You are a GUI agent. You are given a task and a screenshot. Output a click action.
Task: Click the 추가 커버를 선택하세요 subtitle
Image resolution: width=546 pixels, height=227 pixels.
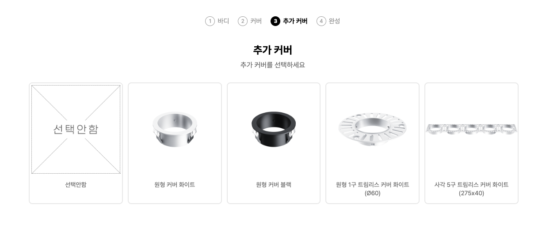coord(273,65)
